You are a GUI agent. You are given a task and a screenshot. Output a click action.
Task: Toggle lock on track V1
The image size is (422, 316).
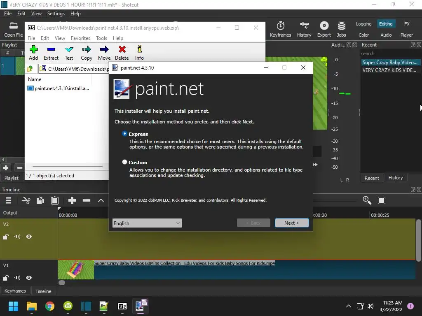(6, 278)
